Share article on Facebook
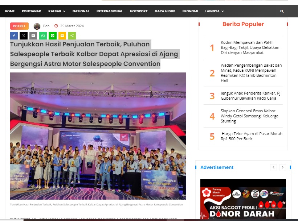Viewport: 298px width, 221px height. [x=14, y=36]
